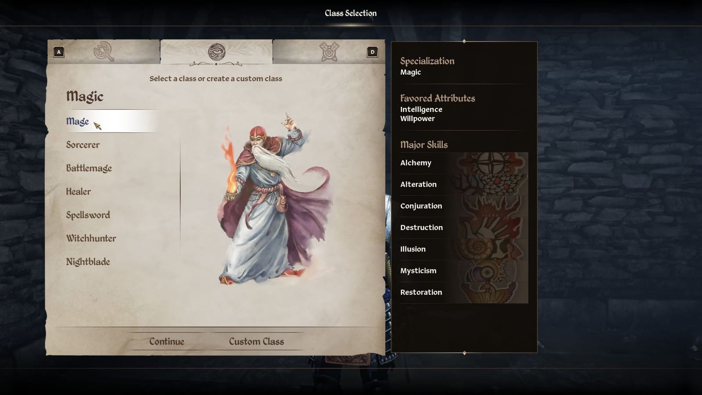
Task: Click the mage character illustration
Action: pos(275,200)
